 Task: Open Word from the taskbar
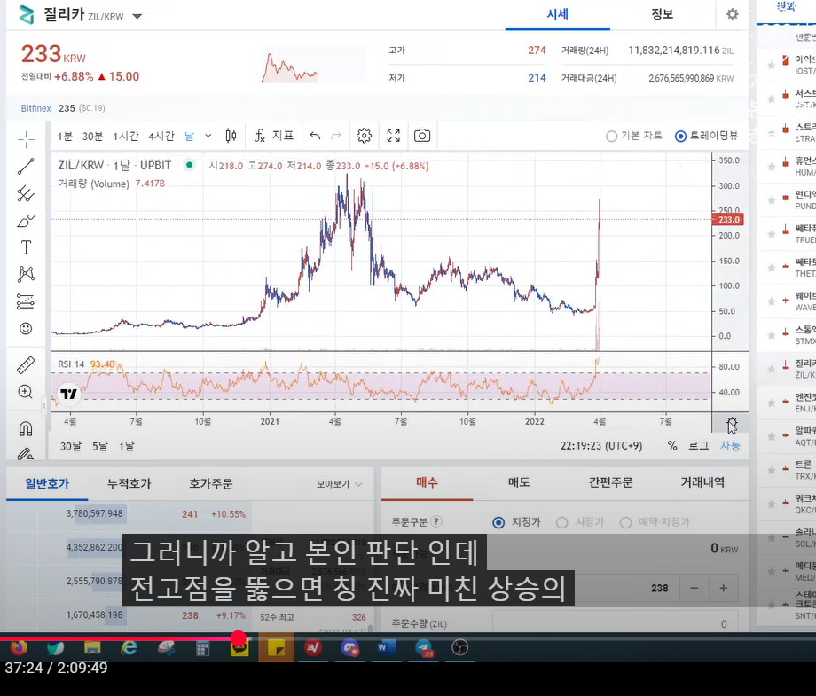tap(386, 647)
